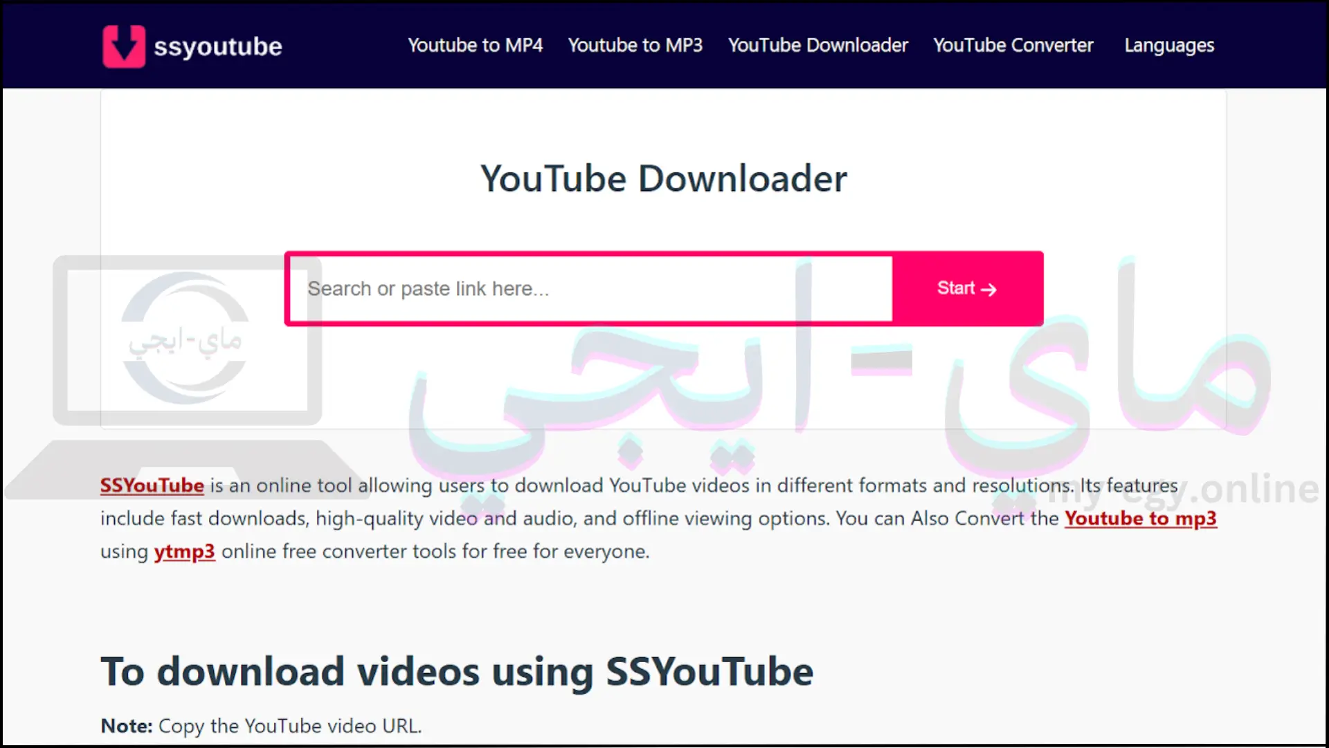Viewport: 1329px width, 748px height.
Task: Click the pink Start arrow button
Action: pos(966,287)
